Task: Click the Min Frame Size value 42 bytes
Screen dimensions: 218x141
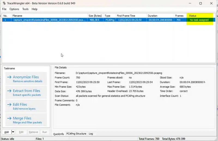Action: pos(81,87)
